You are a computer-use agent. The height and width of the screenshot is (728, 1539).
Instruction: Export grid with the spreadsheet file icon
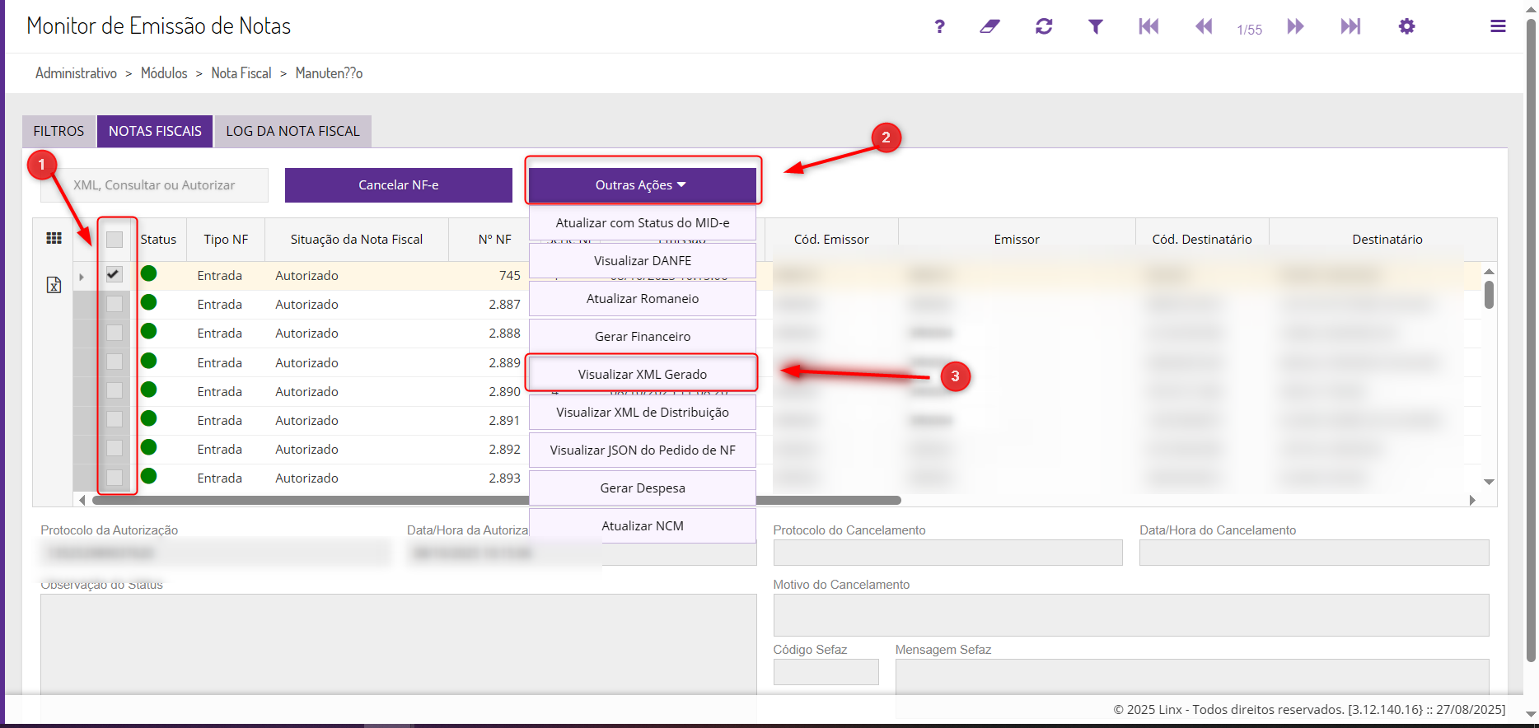[x=54, y=285]
